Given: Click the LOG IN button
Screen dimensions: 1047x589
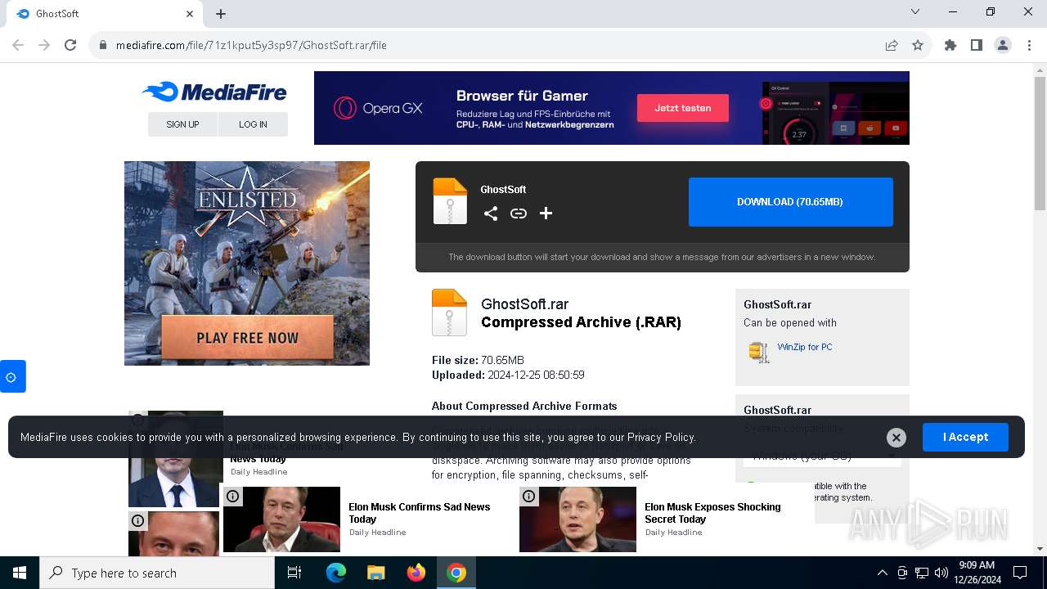Looking at the screenshot, I should (253, 124).
